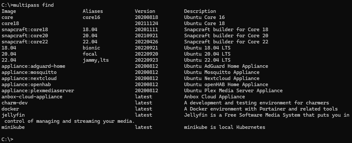
Task: Click the "Ubuntu 22.04 LTS" description
Action: click(207, 60)
